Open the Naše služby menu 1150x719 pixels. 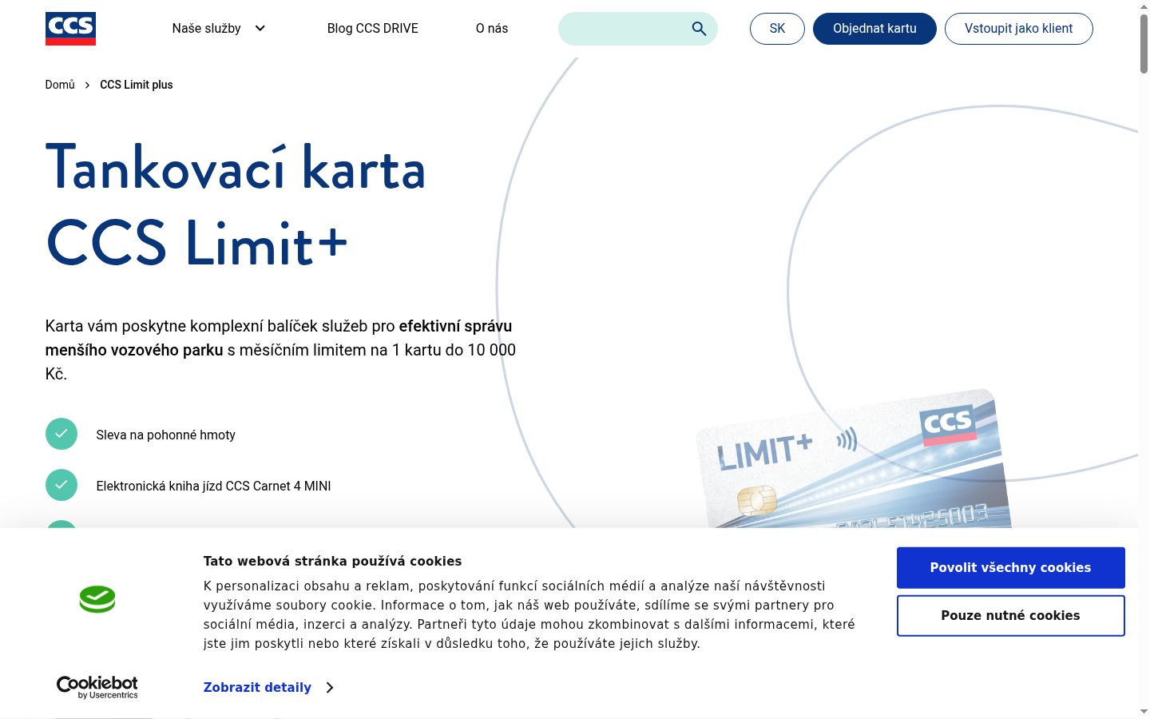(x=206, y=29)
